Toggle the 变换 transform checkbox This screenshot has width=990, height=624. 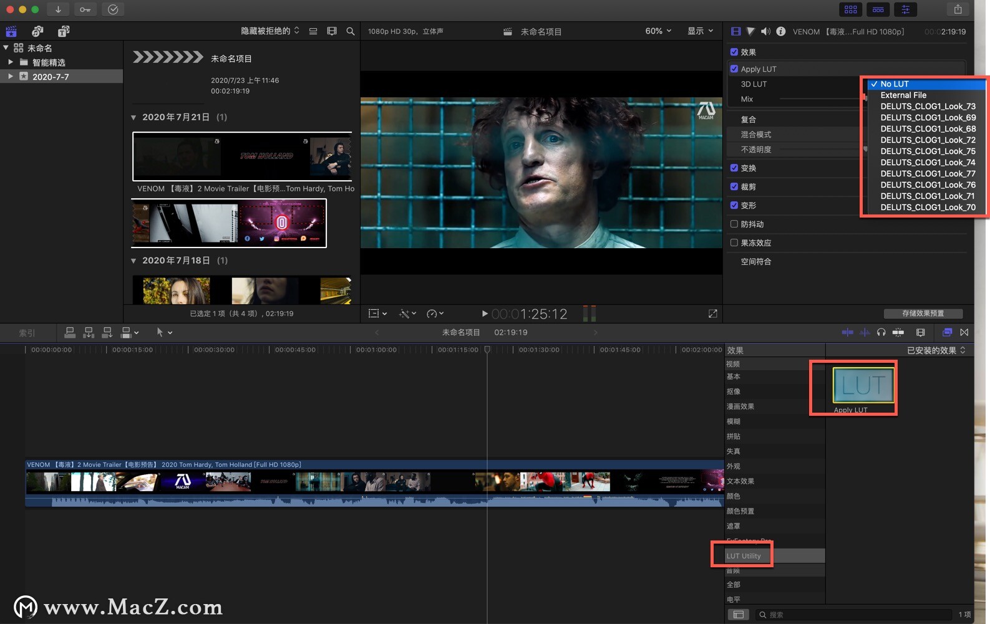coord(734,168)
